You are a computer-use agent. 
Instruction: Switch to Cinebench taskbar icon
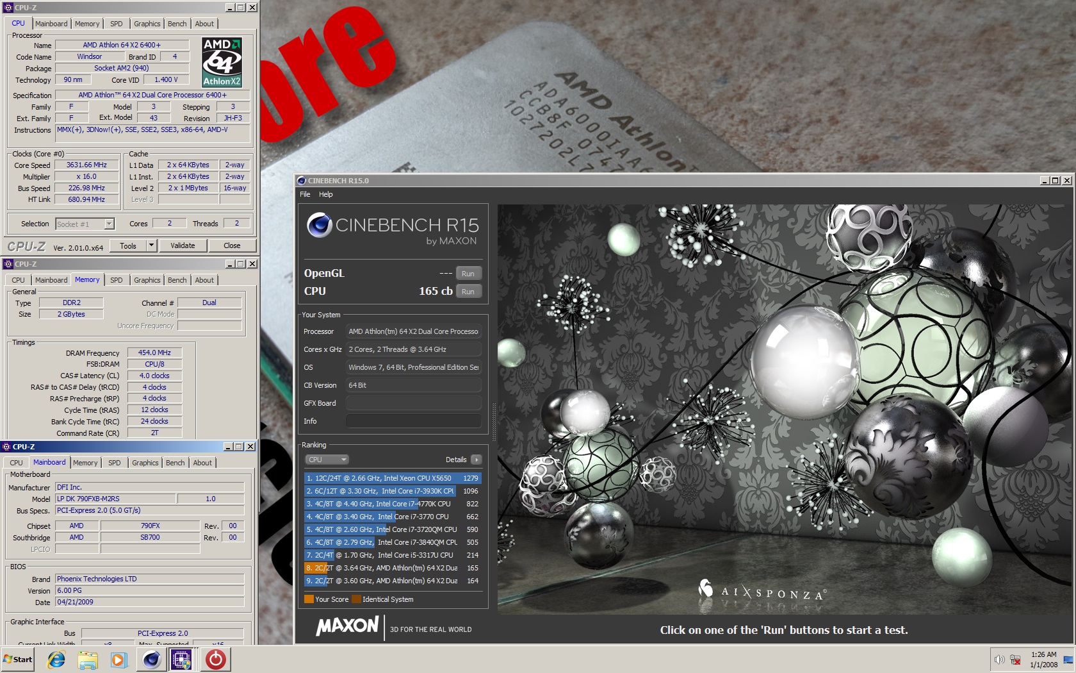[x=152, y=660]
